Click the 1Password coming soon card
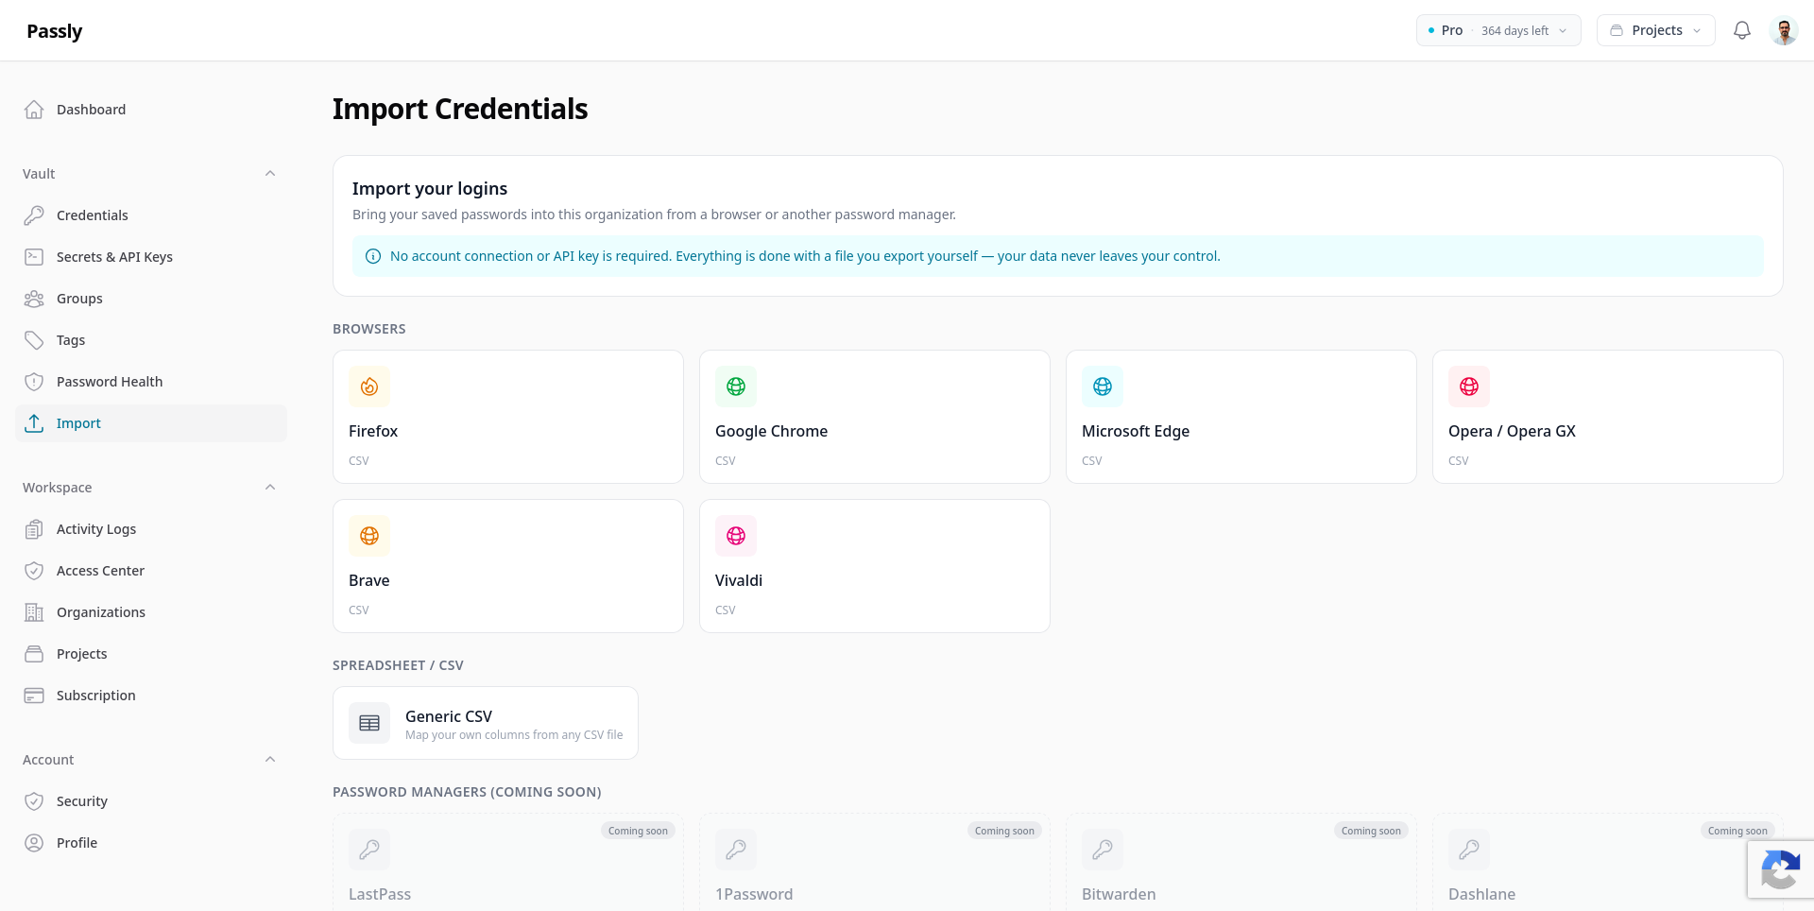The width and height of the screenshot is (1814, 911). 875,862
